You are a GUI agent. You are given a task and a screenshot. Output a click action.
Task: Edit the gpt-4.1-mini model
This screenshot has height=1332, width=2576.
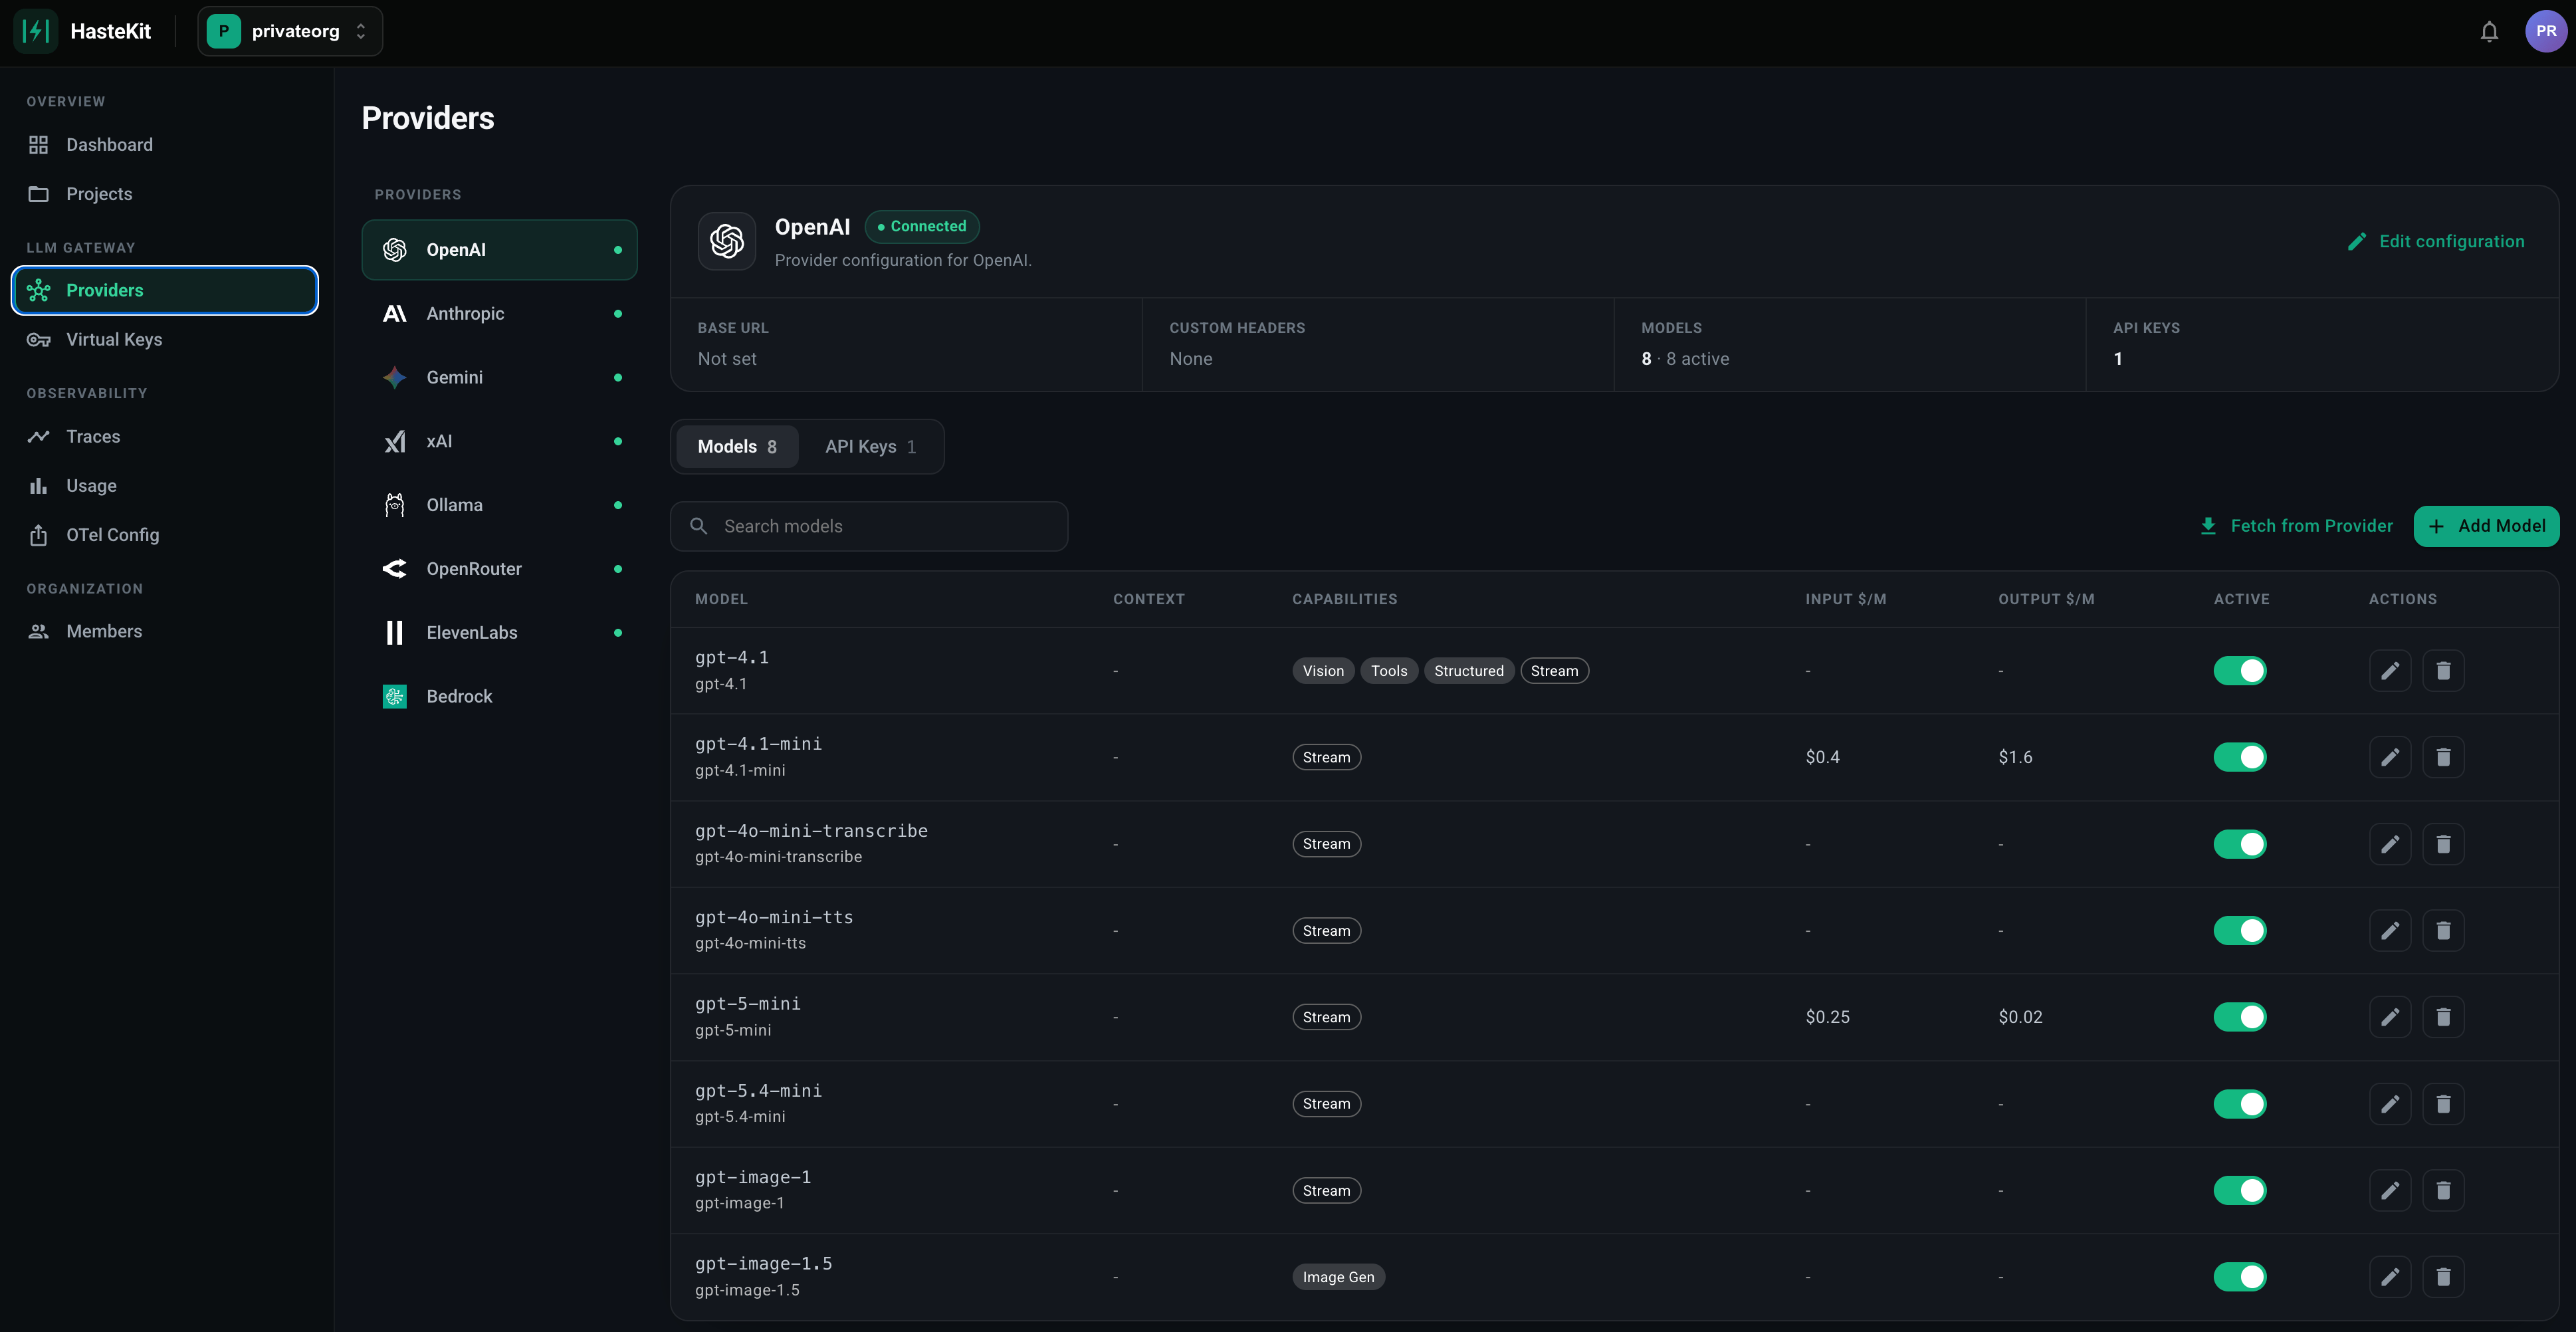tap(2390, 757)
